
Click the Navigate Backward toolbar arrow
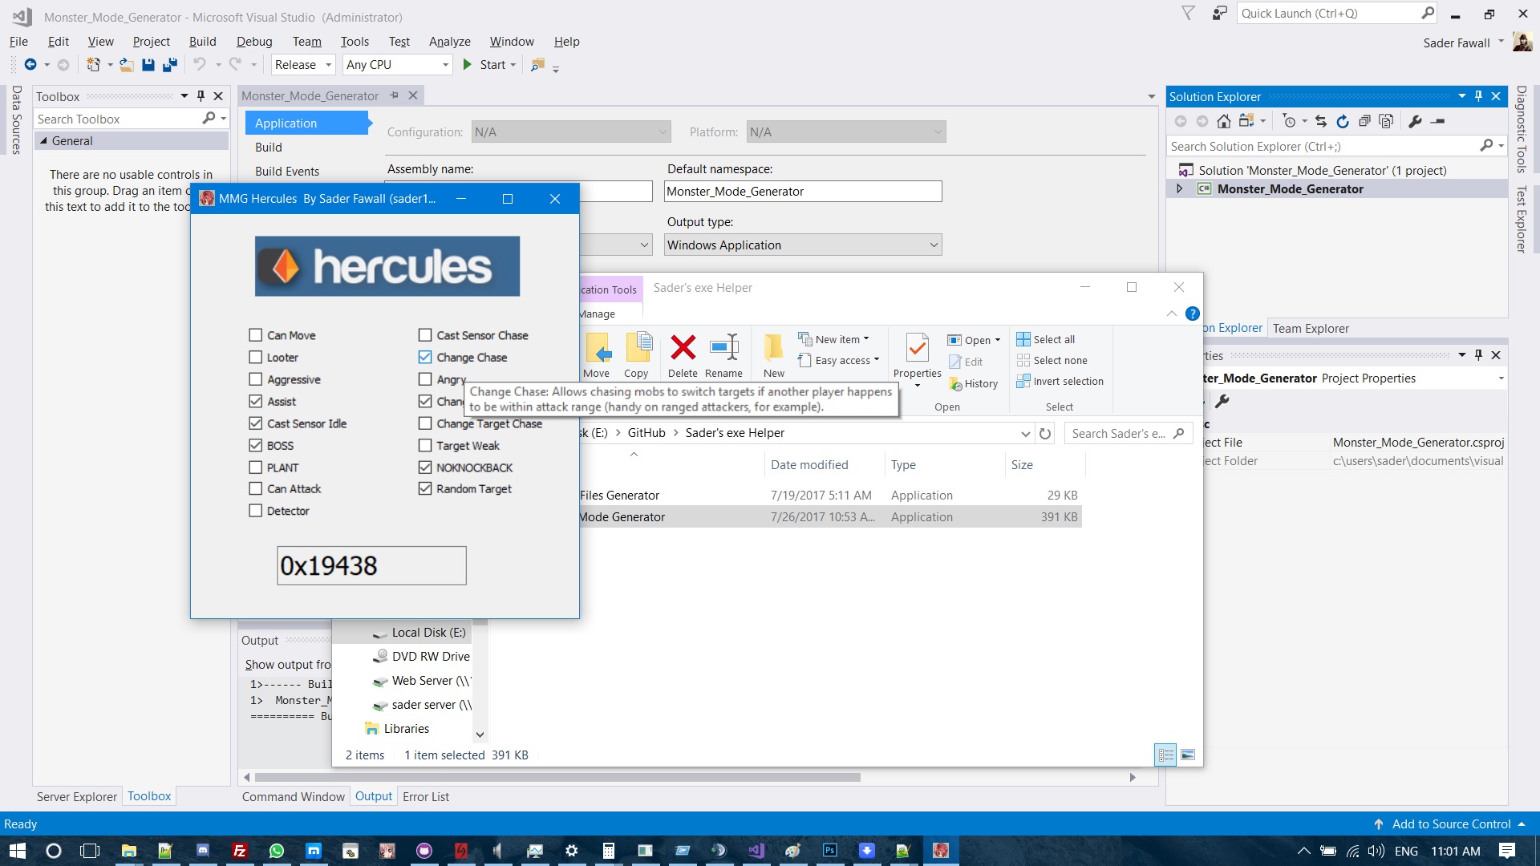click(30, 65)
